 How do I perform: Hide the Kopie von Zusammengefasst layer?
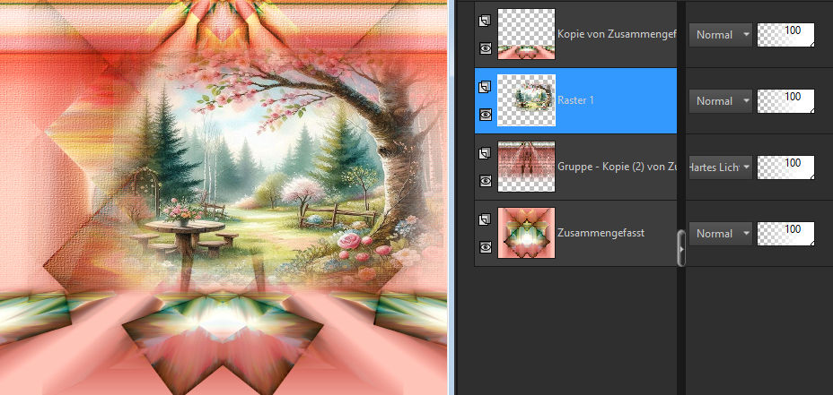point(486,48)
